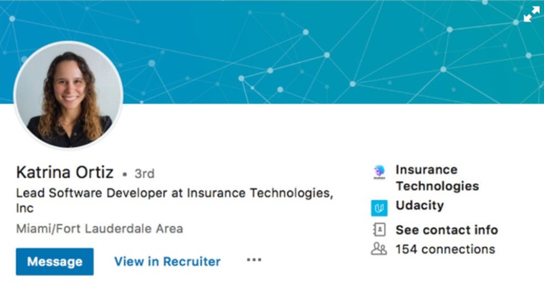
Task: Click the word Inc under the headline
Action: tap(25, 209)
